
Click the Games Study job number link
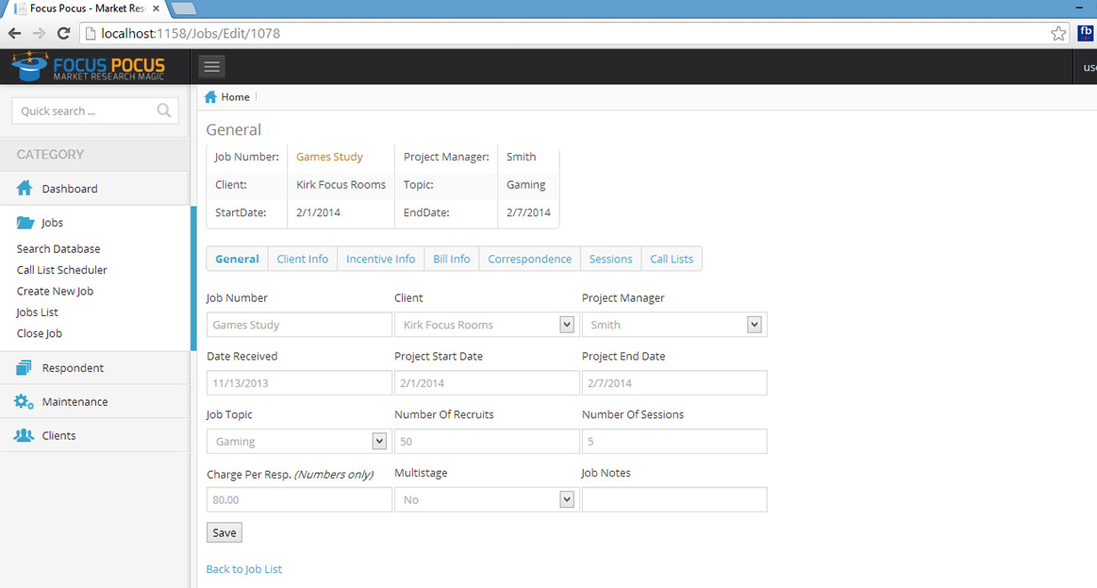[x=329, y=157]
